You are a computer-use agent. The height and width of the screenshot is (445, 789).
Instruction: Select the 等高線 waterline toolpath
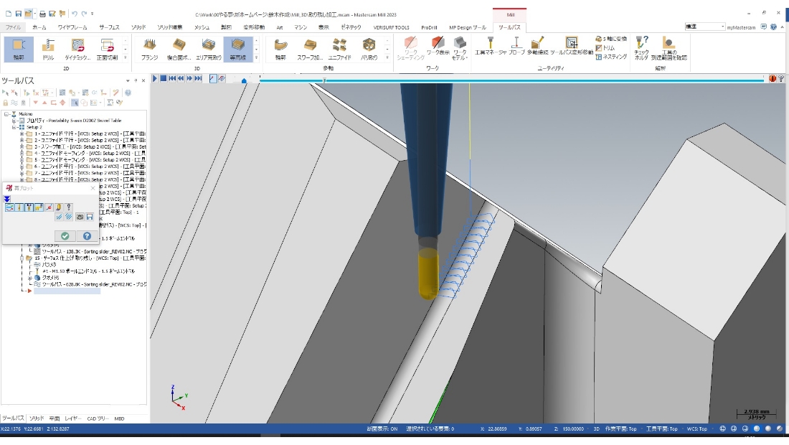(x=237, y=50)
